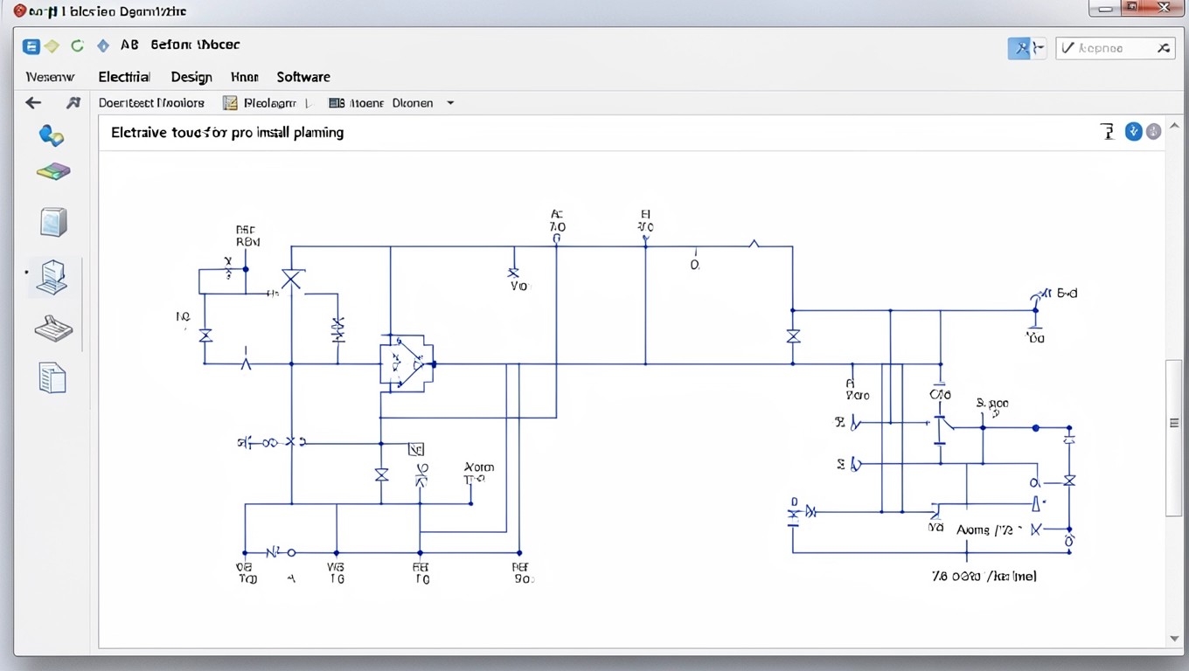Expand the dropdown arrow next to Dkonen
Screen dimensions: 1189x671
450,102
